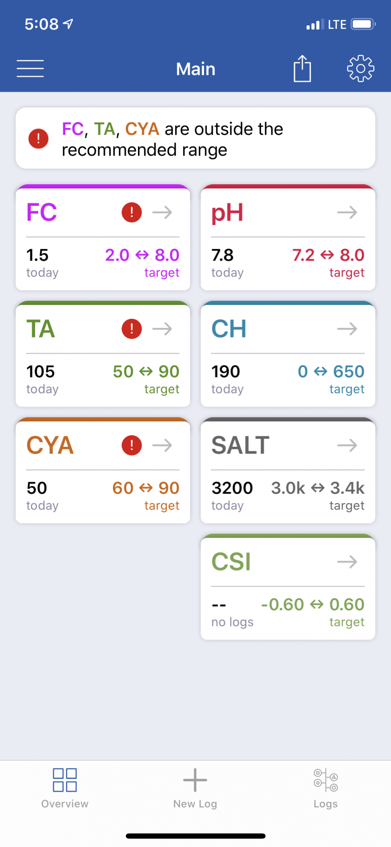391x847 pixels.
Task: Select the New Log tab
Action: [195, 789]
